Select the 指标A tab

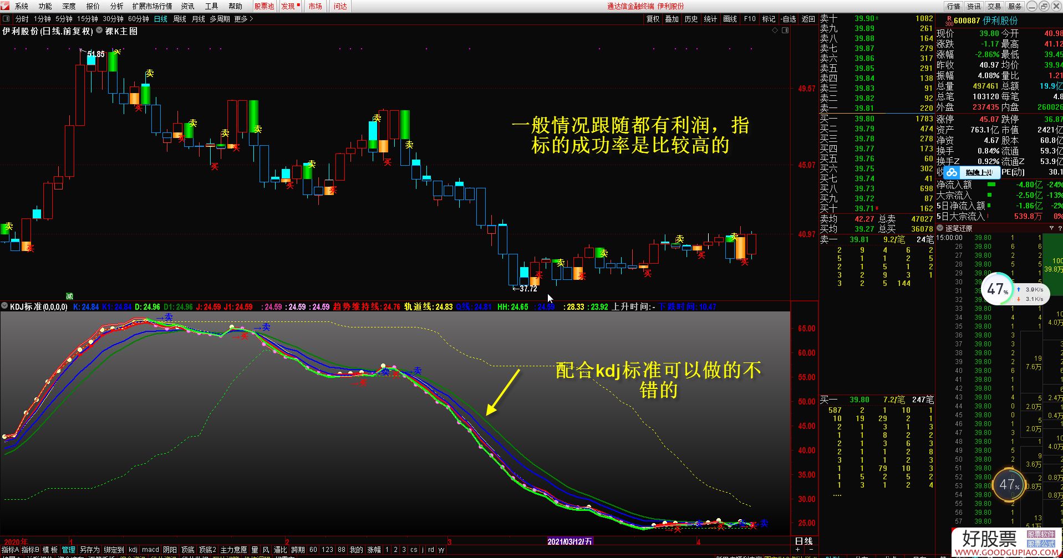(10, 550)
